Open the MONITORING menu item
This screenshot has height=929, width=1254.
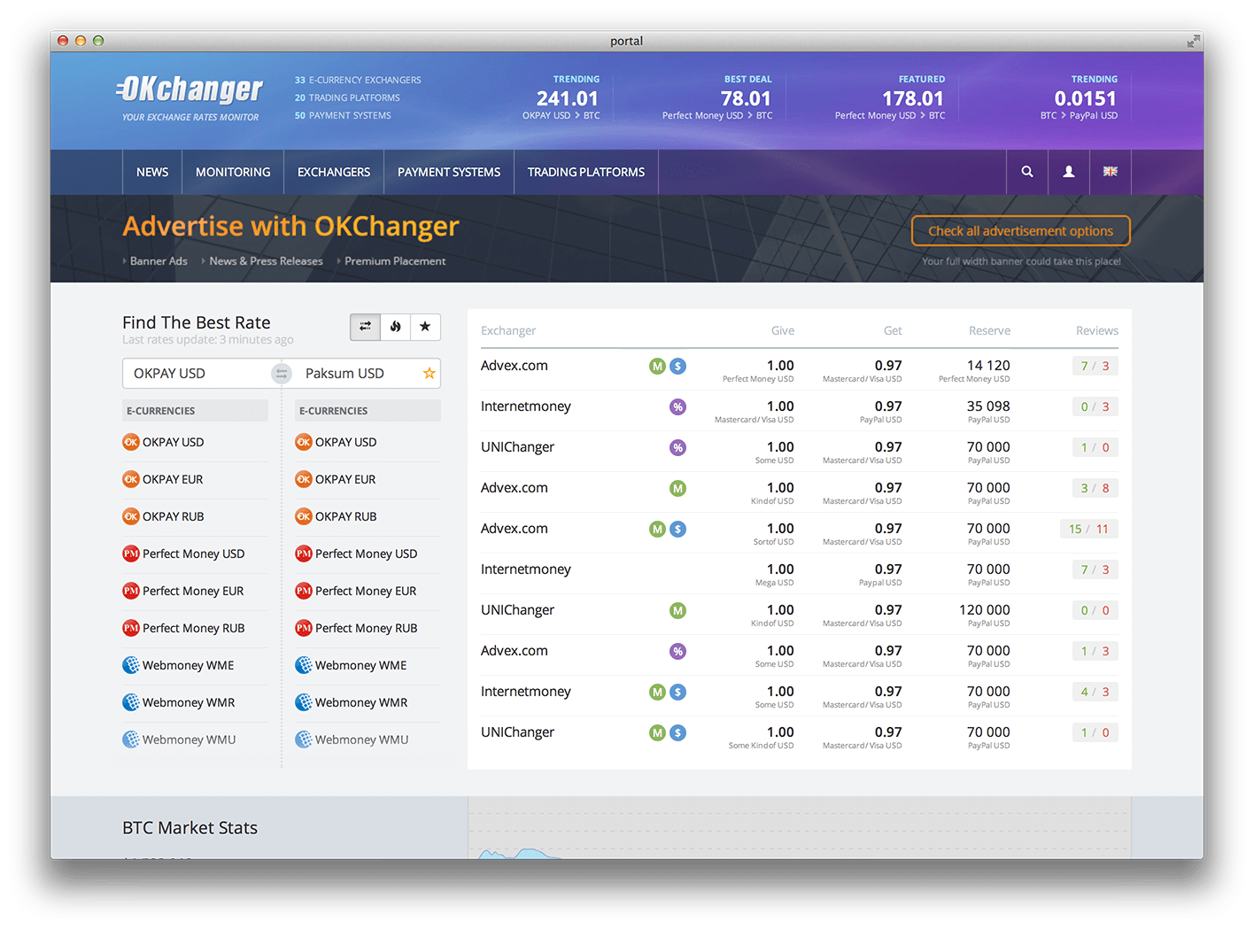coord(233,172)
